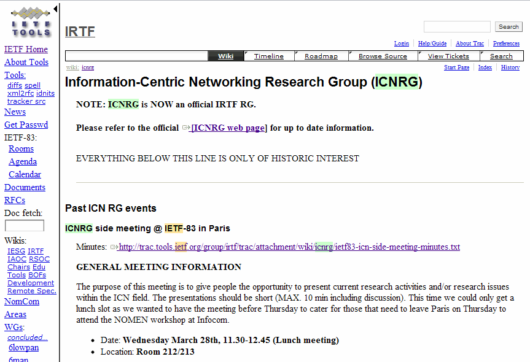Click the wiki: breadcrumb link
The image size is (530, 362).
(72, 67)
